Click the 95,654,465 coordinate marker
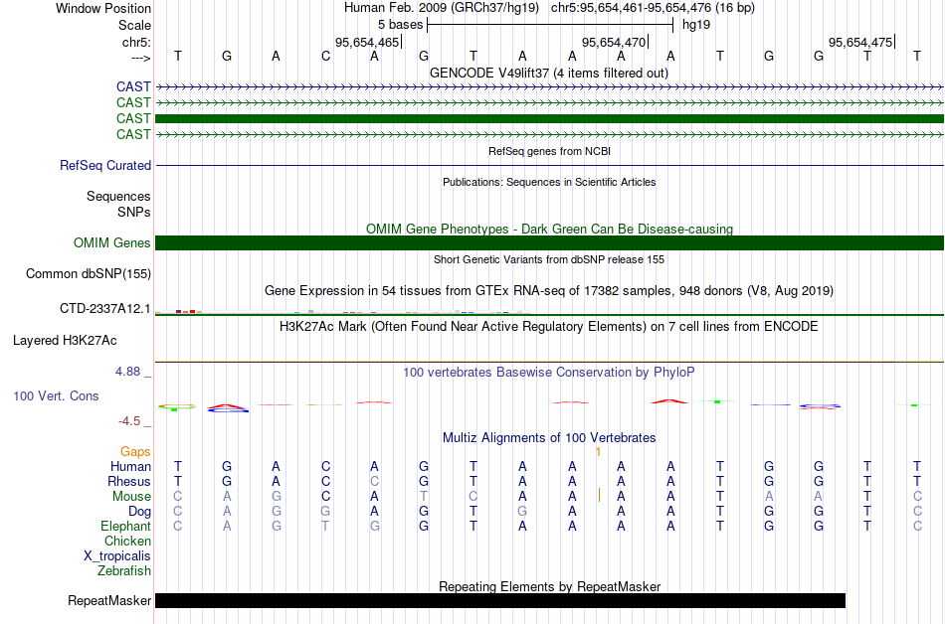This screenshot has width=945, height=624. point(368,42)
